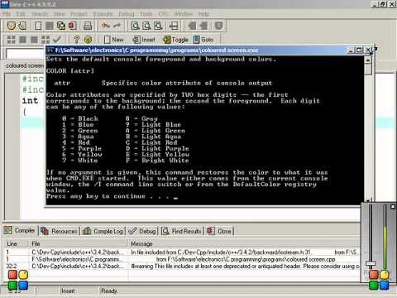397x298 pixels.
Task: Click the Goto bookmarks toolbar button
Action: pos(203,40)
